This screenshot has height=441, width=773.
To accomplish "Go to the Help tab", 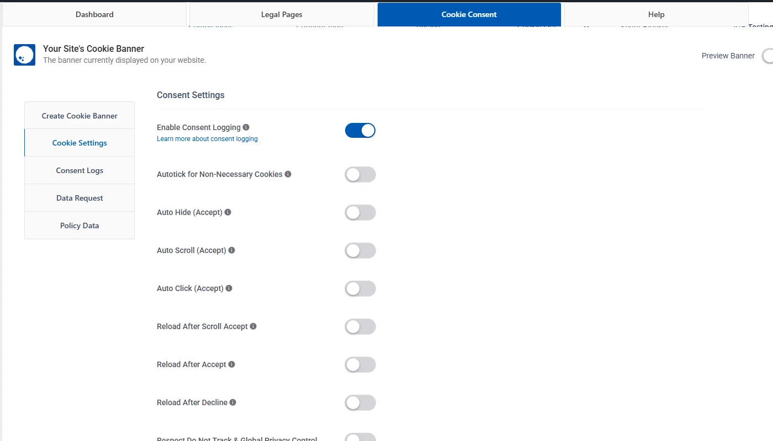I will click(x=656, y=14).
